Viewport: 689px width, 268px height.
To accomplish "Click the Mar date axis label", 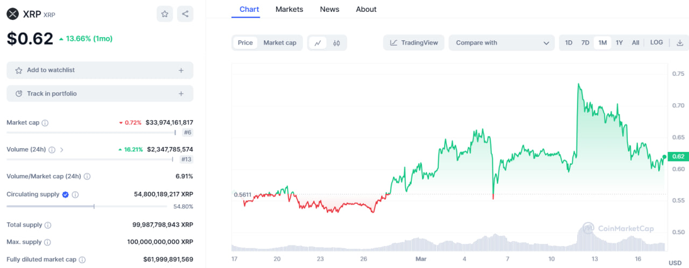I will 421,259.
